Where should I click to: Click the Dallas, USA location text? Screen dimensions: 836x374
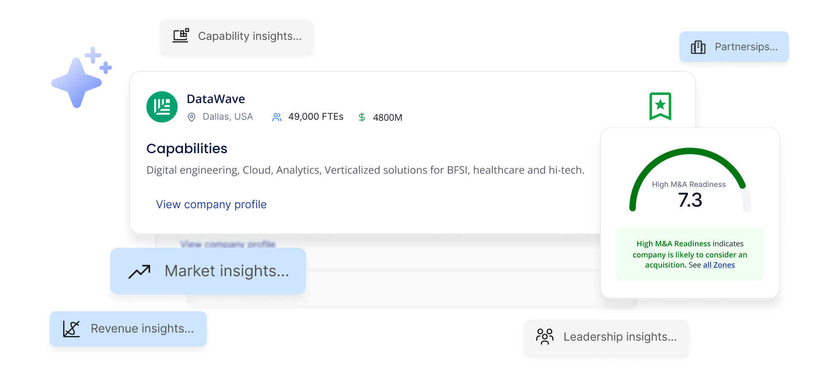(x=227, y=117)
